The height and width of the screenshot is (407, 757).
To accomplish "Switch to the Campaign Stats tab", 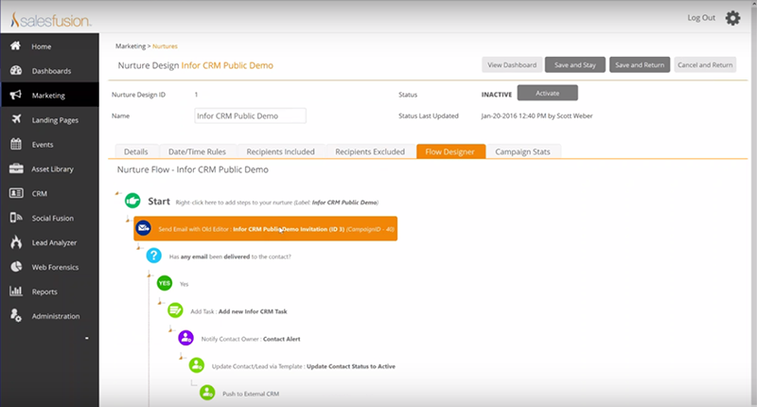I will (x=527, y=151).
